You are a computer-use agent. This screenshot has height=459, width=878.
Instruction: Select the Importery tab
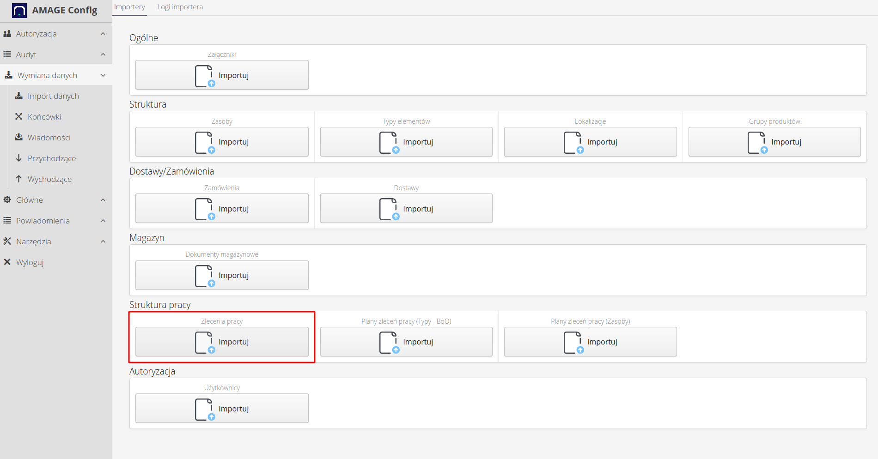pos(129,7)
